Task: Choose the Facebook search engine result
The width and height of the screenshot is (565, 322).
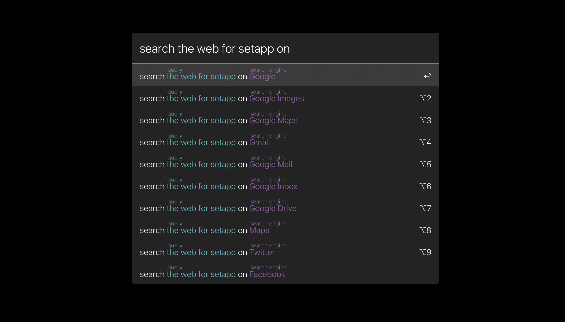Action: click(x=286, y=273)
